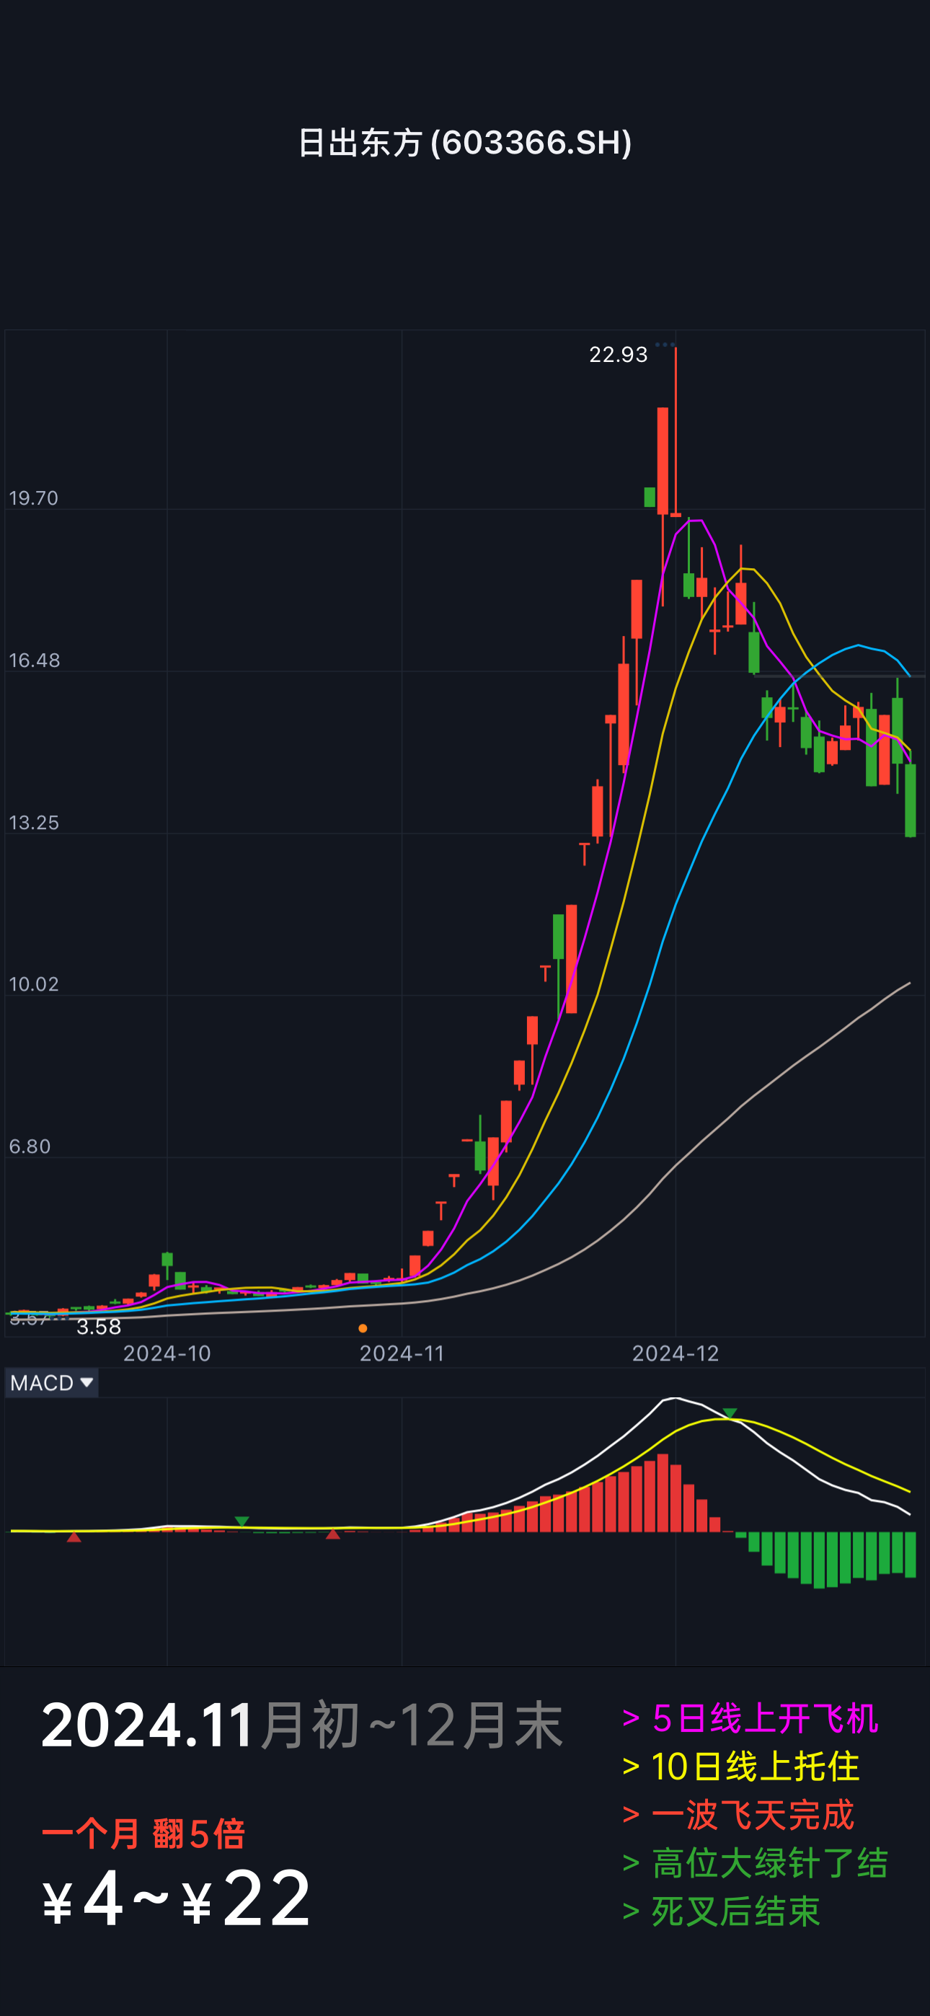This screenshot has width=930, height=2016.
Task: Click the 2024-11 date axis label
Action: point(402,1353)
